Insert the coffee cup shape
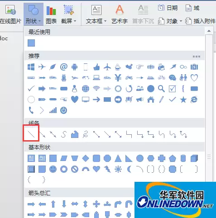 (x=118, y=67)
